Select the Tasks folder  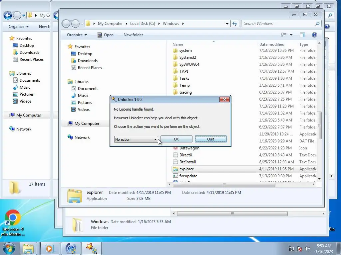coord(184,78)
